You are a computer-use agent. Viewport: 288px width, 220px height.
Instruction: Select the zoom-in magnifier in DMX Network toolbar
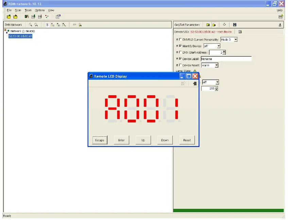tap(31, 25)
